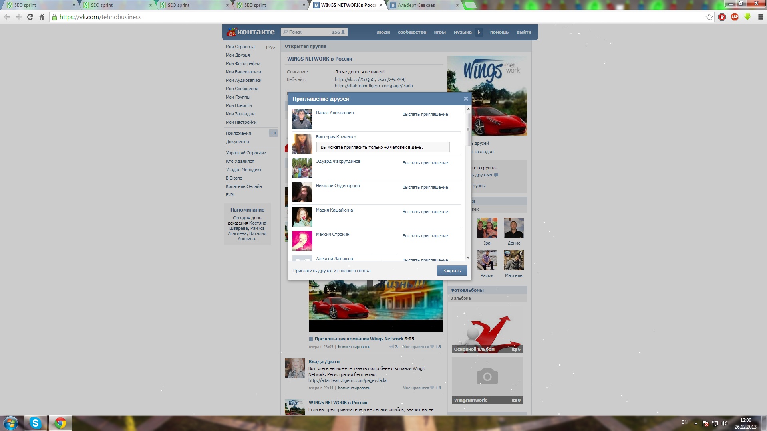Open the AdBlock Plus extension icon
Screen dimensions: 767x431
pos(735,17)
